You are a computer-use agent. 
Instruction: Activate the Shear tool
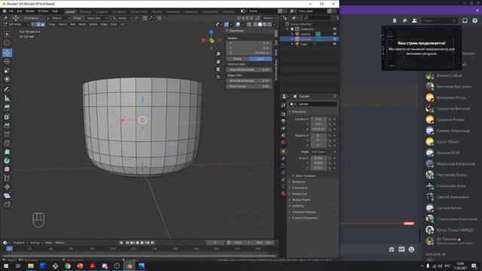(7, 196)
